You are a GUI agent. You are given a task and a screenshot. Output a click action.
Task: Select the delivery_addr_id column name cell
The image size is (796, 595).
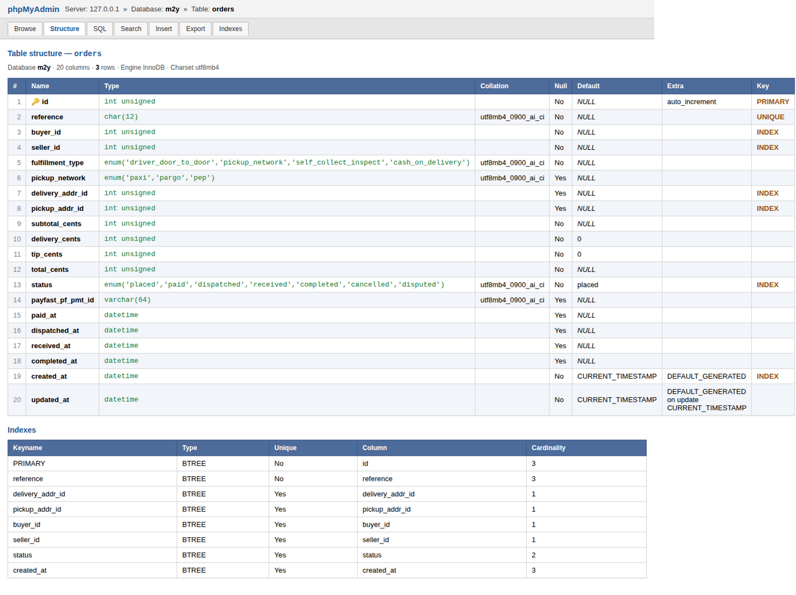(x=62, y=193)
